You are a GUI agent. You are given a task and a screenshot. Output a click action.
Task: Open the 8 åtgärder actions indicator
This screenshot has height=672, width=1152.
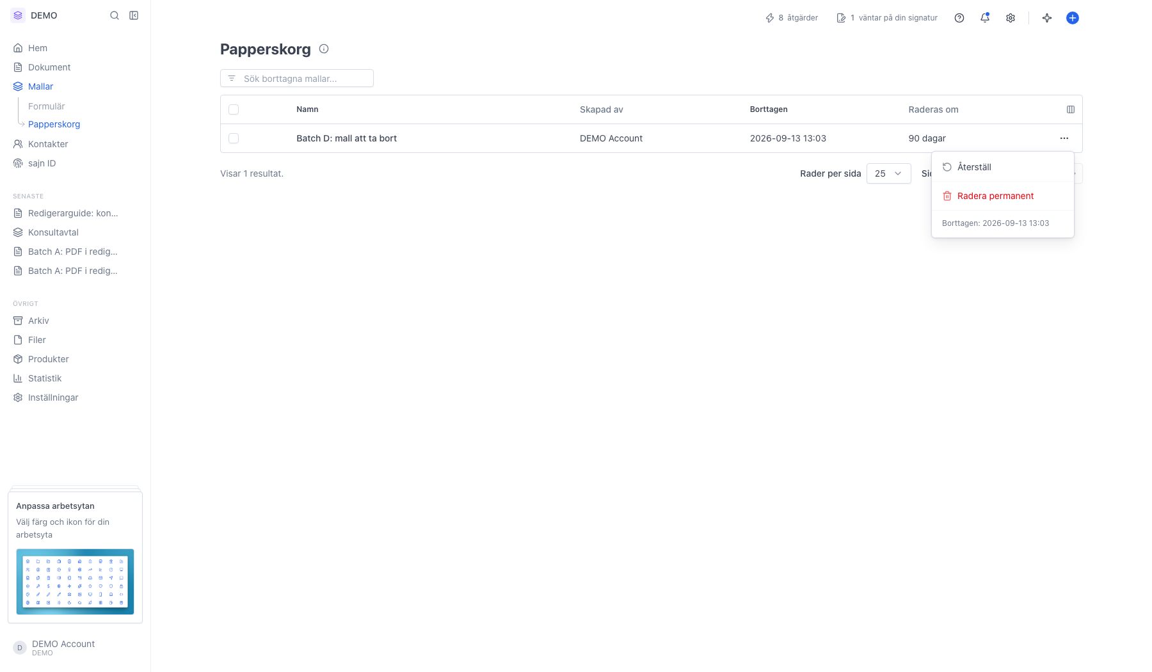coord(792,18)
